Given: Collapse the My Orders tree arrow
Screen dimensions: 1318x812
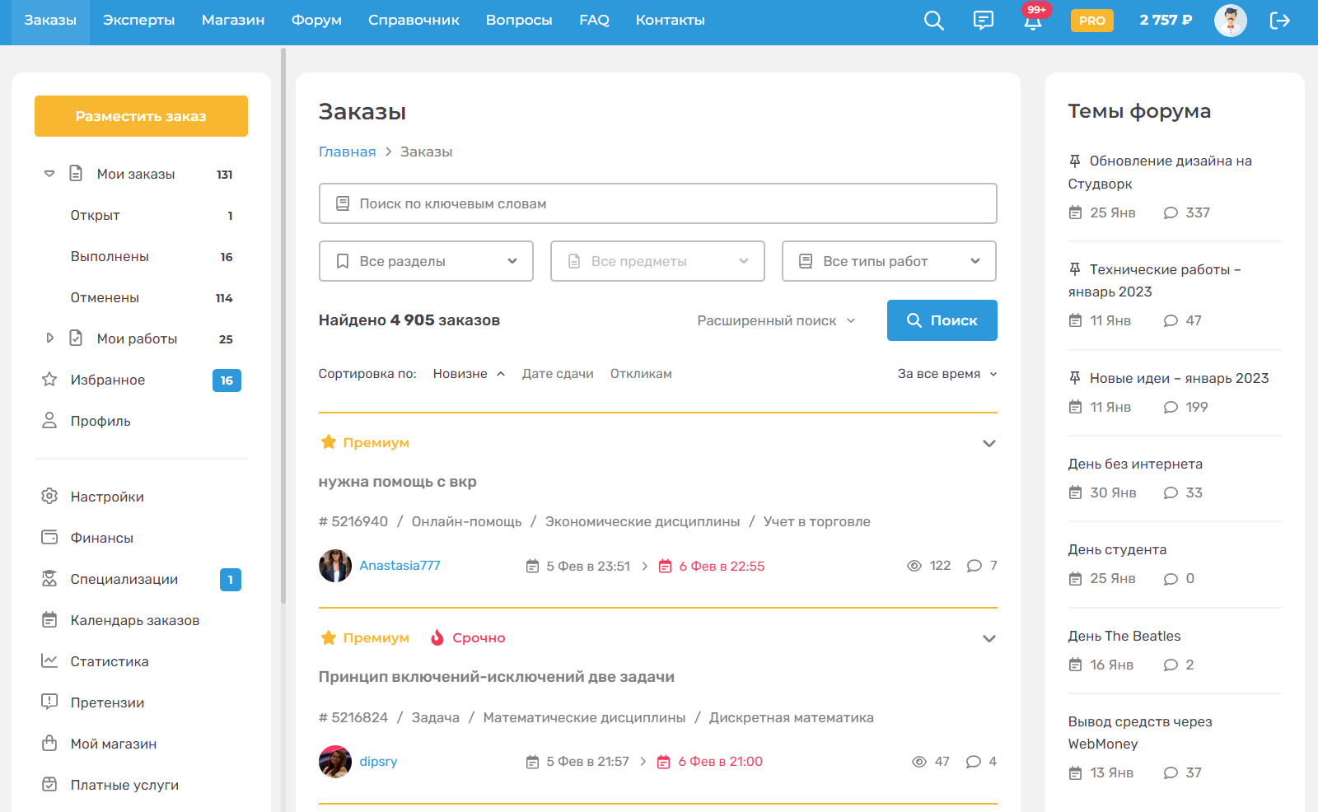Looking at the screenshot, I should point(49,174).
